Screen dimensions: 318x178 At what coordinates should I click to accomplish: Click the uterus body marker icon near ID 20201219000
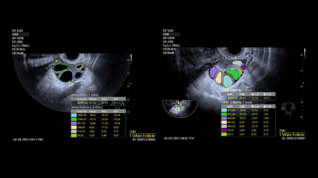(288, 109)
